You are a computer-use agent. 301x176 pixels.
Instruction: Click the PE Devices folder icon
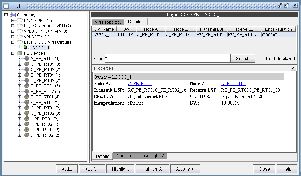pos(20,53)
